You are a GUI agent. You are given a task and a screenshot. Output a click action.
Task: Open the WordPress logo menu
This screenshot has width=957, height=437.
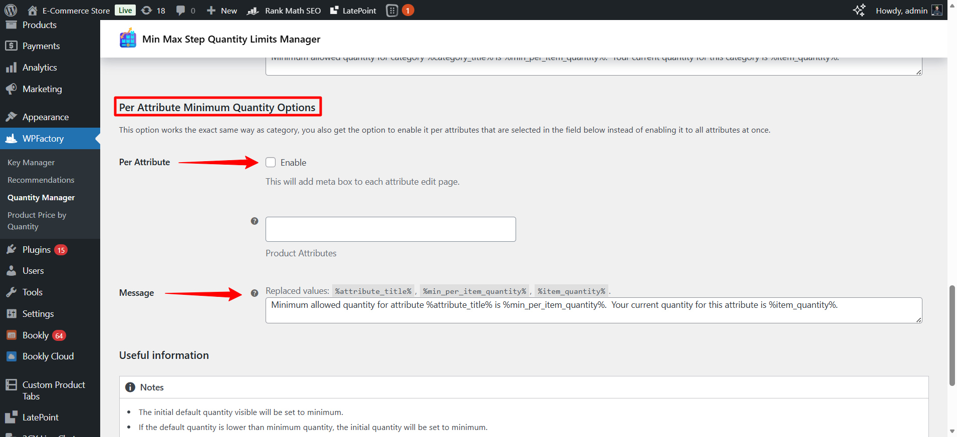coord(11,10)
